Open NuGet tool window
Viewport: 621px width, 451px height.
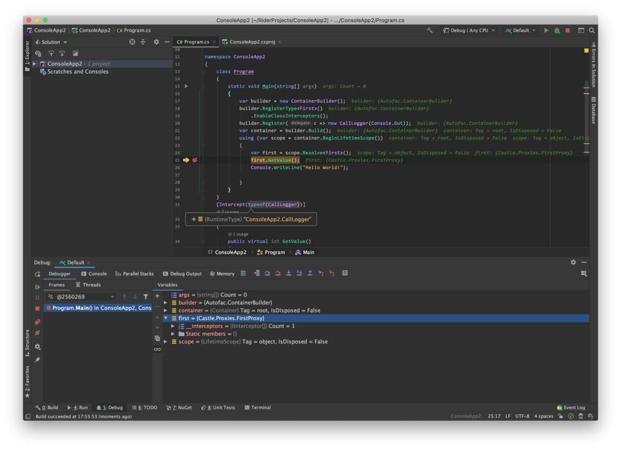tap(179, 408)
